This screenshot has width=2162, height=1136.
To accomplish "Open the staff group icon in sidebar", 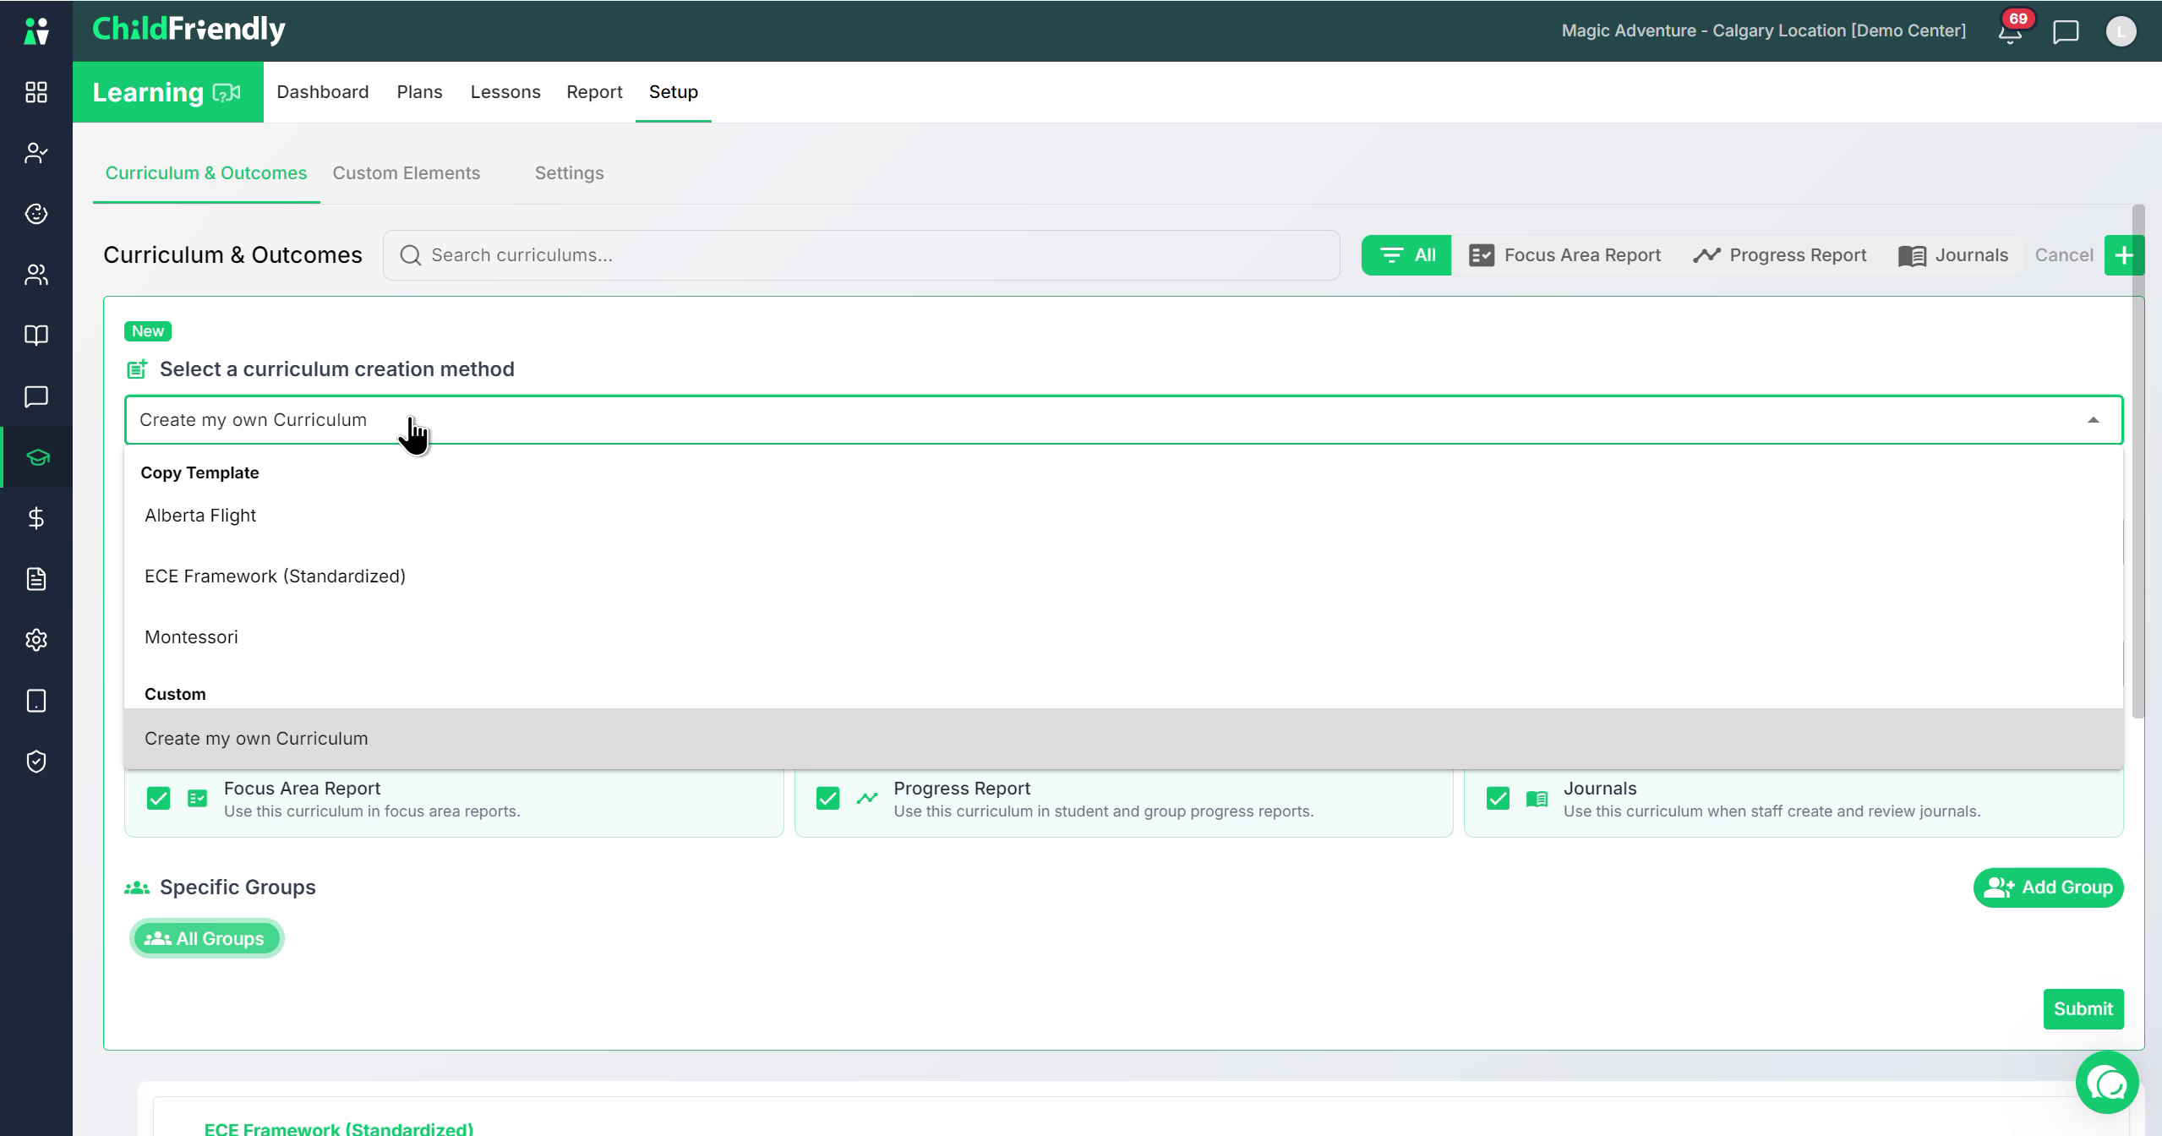I will (x=36, y=275).
